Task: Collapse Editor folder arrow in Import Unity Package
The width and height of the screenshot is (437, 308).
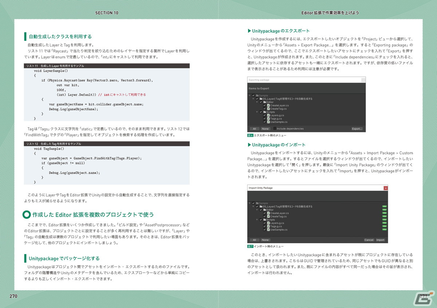Action: [257, 210]
